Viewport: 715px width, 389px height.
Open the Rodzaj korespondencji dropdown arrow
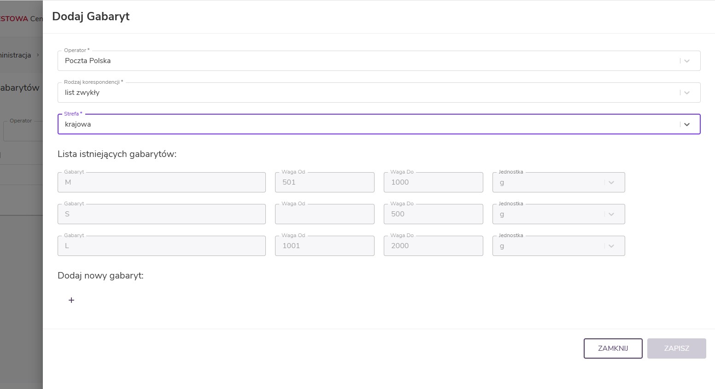(x=686, y=93)
